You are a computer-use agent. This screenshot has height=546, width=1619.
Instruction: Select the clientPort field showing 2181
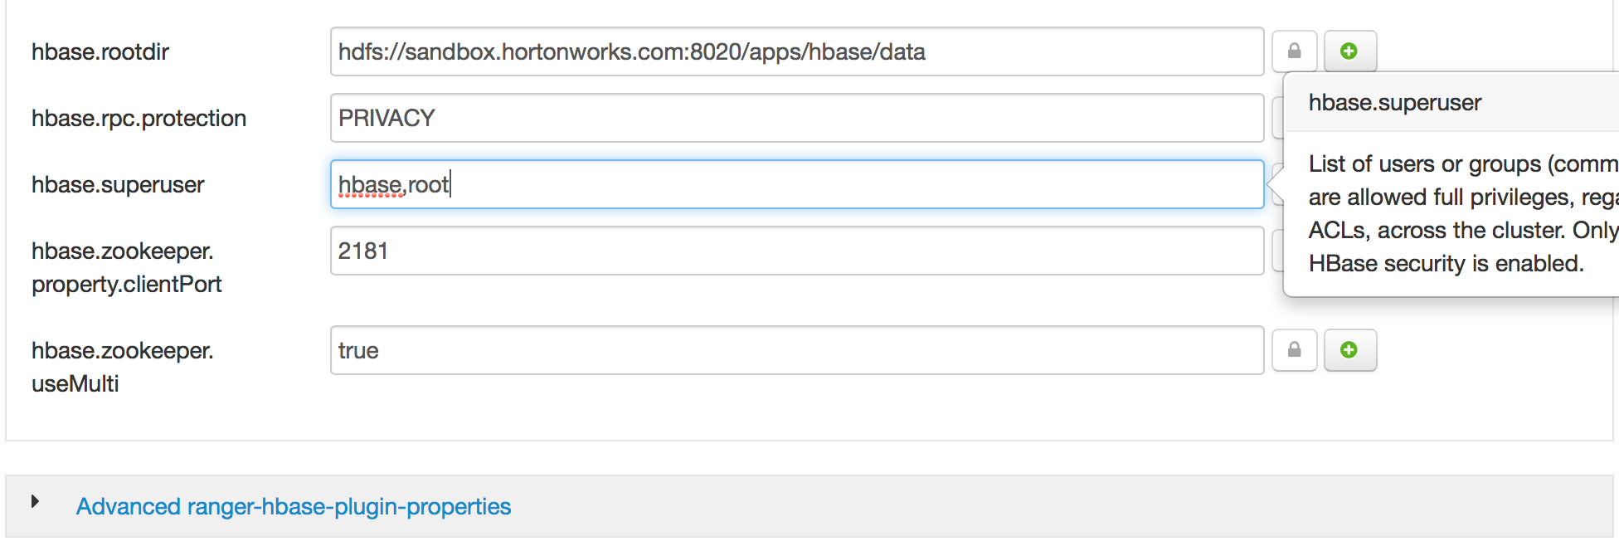click(796, 251)
